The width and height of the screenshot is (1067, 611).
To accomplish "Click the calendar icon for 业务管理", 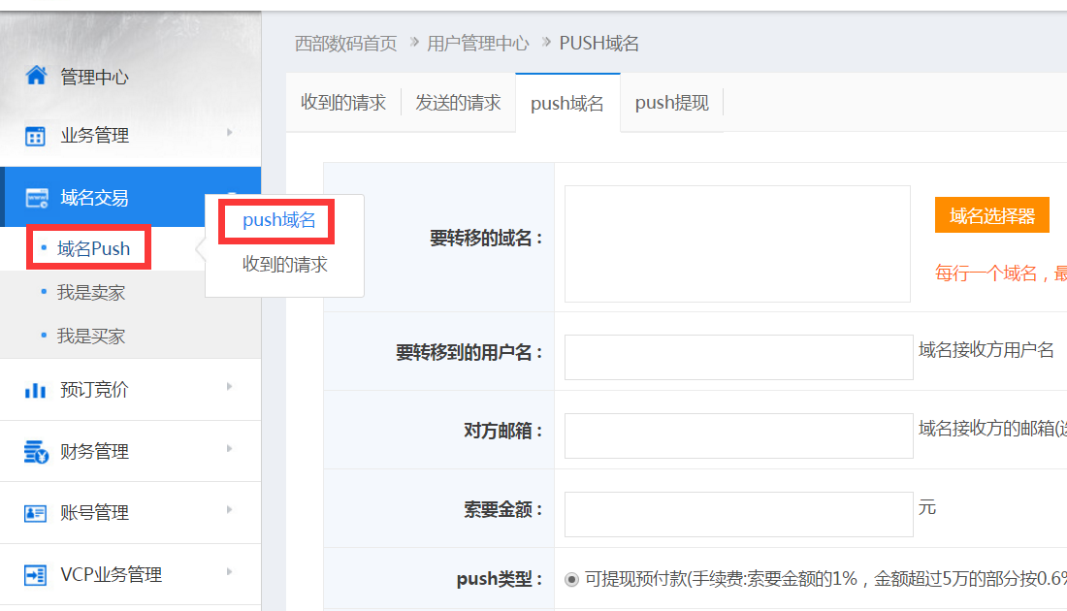I will coord(36,136).
